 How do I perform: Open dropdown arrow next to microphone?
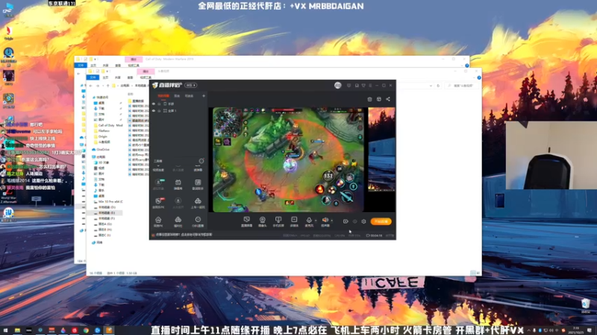point(315,220)
